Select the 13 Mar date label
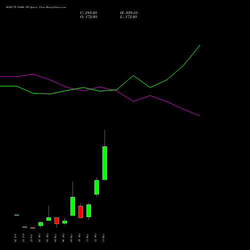Screen dimensions: 250x250 click(103, 238)
